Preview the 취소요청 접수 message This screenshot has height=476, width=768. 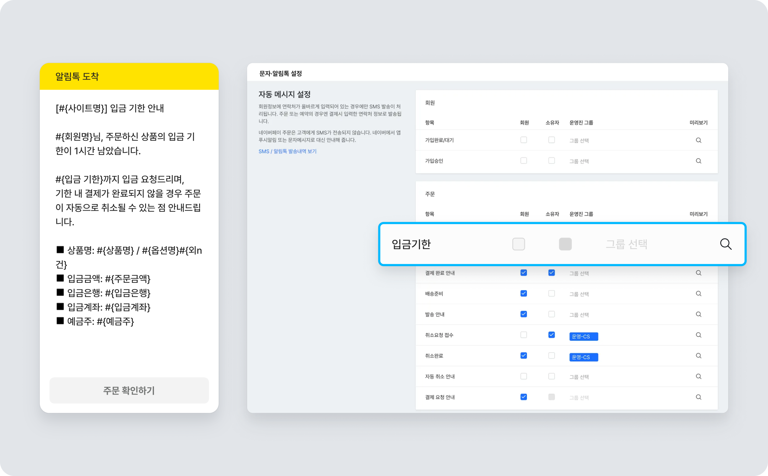698,335
